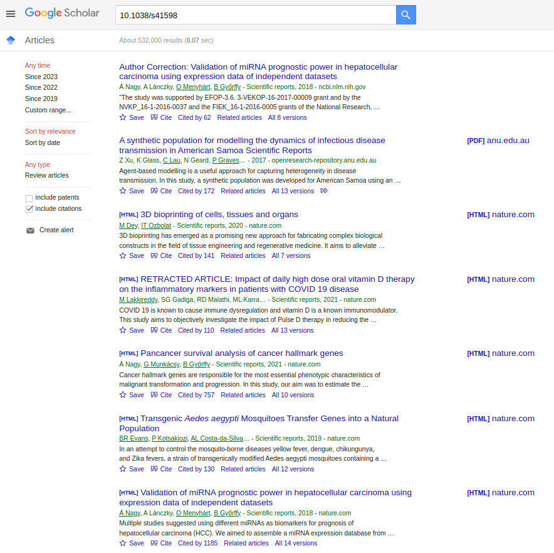Save the 3D bioprinting article via star
554x553 pixels.
(x=123, y=255)
